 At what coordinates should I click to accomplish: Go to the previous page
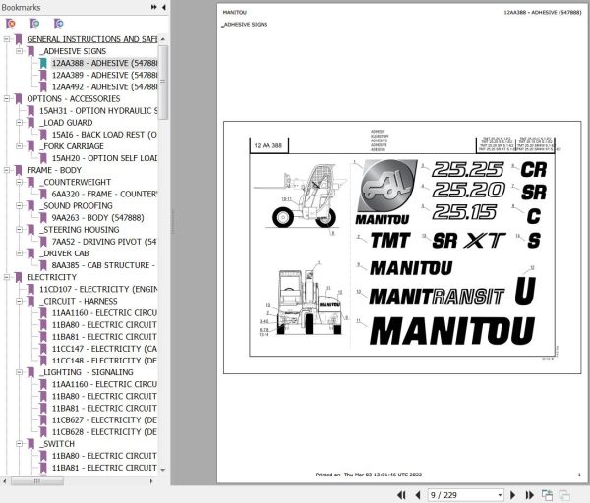(x=417, y=495)
